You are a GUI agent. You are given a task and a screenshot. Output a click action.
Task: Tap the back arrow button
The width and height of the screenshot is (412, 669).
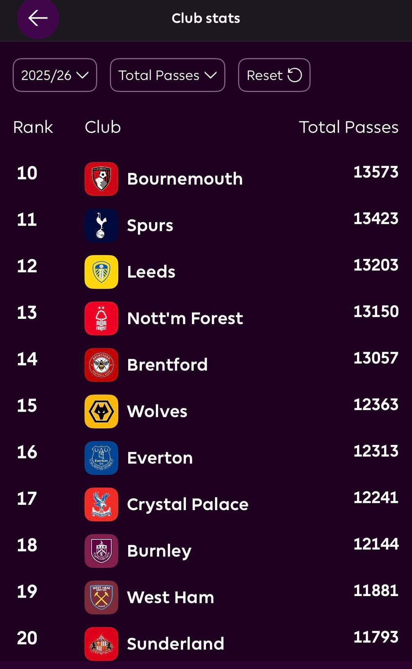(x=38, y=18)
